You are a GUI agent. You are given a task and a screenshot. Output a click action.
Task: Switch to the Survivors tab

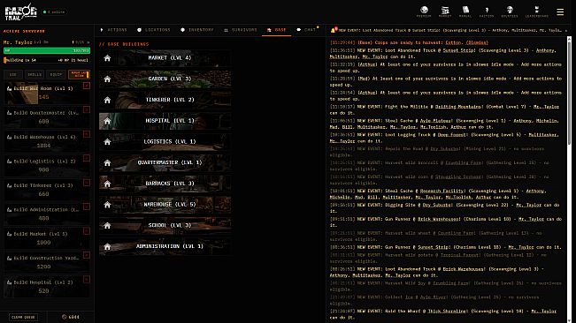(241, 30)
